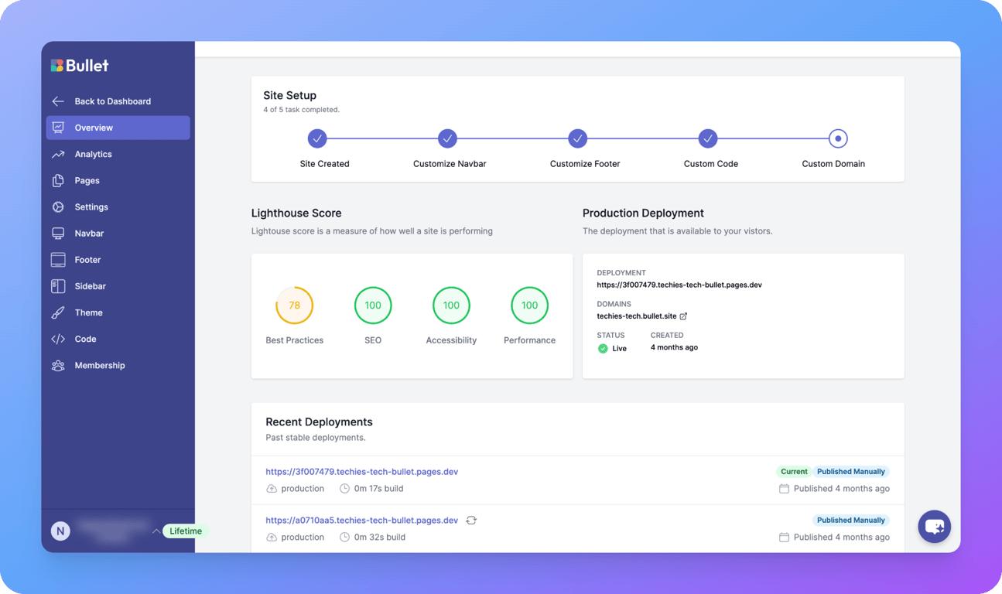
Task: Click the "0m 17s build" text
Action: (378, 489)
